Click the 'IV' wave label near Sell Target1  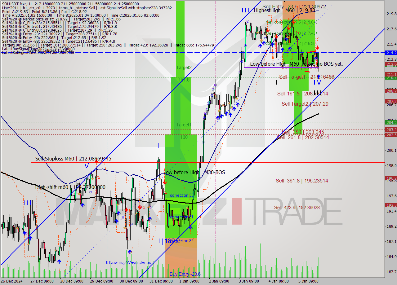tap(317, 82)
